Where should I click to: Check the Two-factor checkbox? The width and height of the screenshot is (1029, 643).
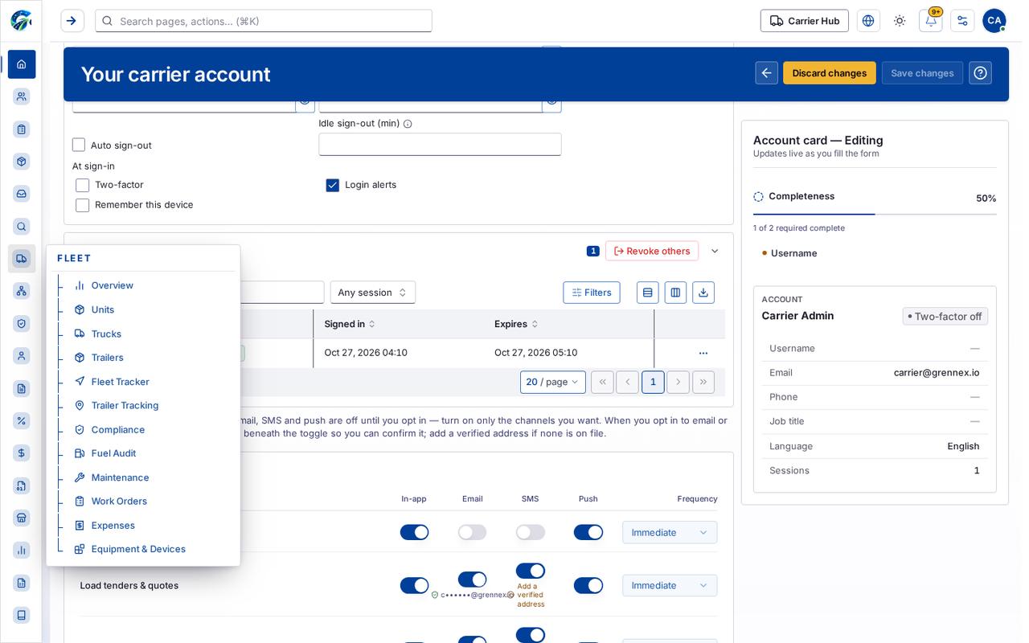point(82,185)
